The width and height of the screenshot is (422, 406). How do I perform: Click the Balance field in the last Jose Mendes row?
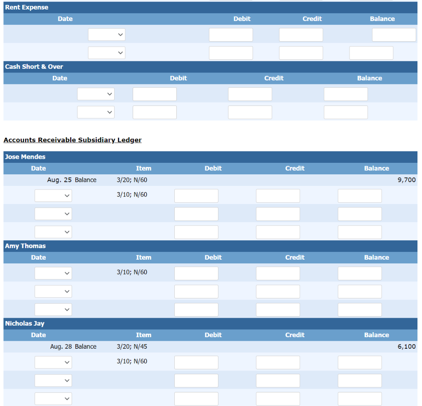tap(359, 232)
